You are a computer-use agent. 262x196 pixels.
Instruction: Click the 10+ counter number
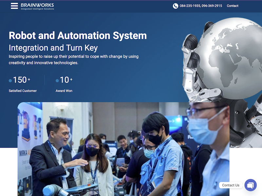[x=65, y=80]
